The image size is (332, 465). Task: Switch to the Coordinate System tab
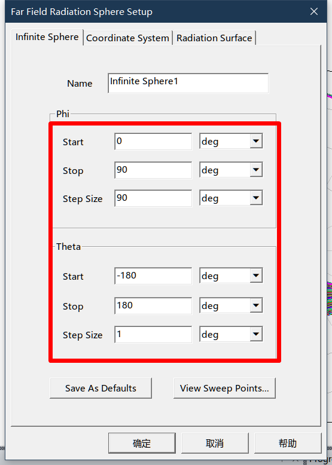tap(127, 38)
